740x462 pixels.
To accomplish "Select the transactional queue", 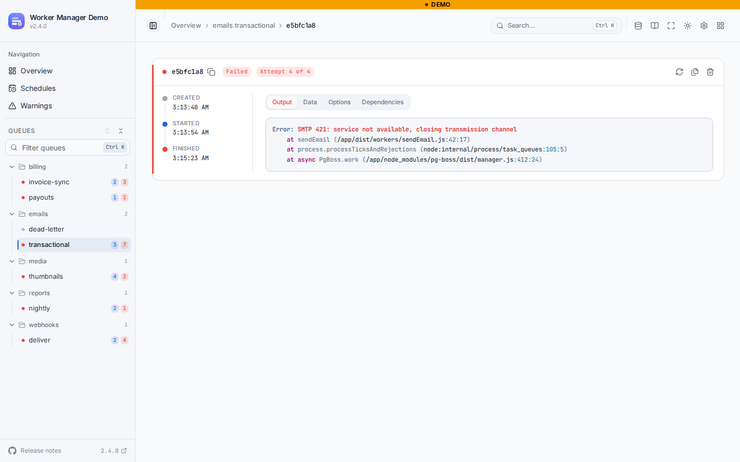I will pos(74,245).
